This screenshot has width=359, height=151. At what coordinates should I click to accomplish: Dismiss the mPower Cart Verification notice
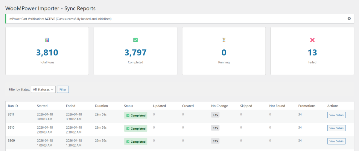click(x=349, y=18)
